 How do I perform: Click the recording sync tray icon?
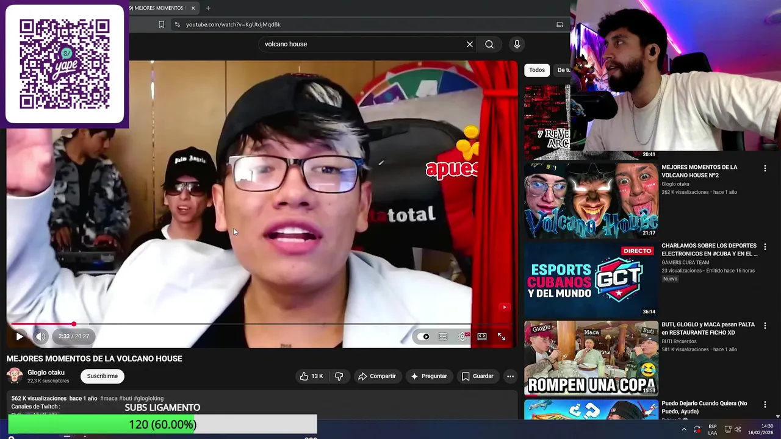(697, 429)
